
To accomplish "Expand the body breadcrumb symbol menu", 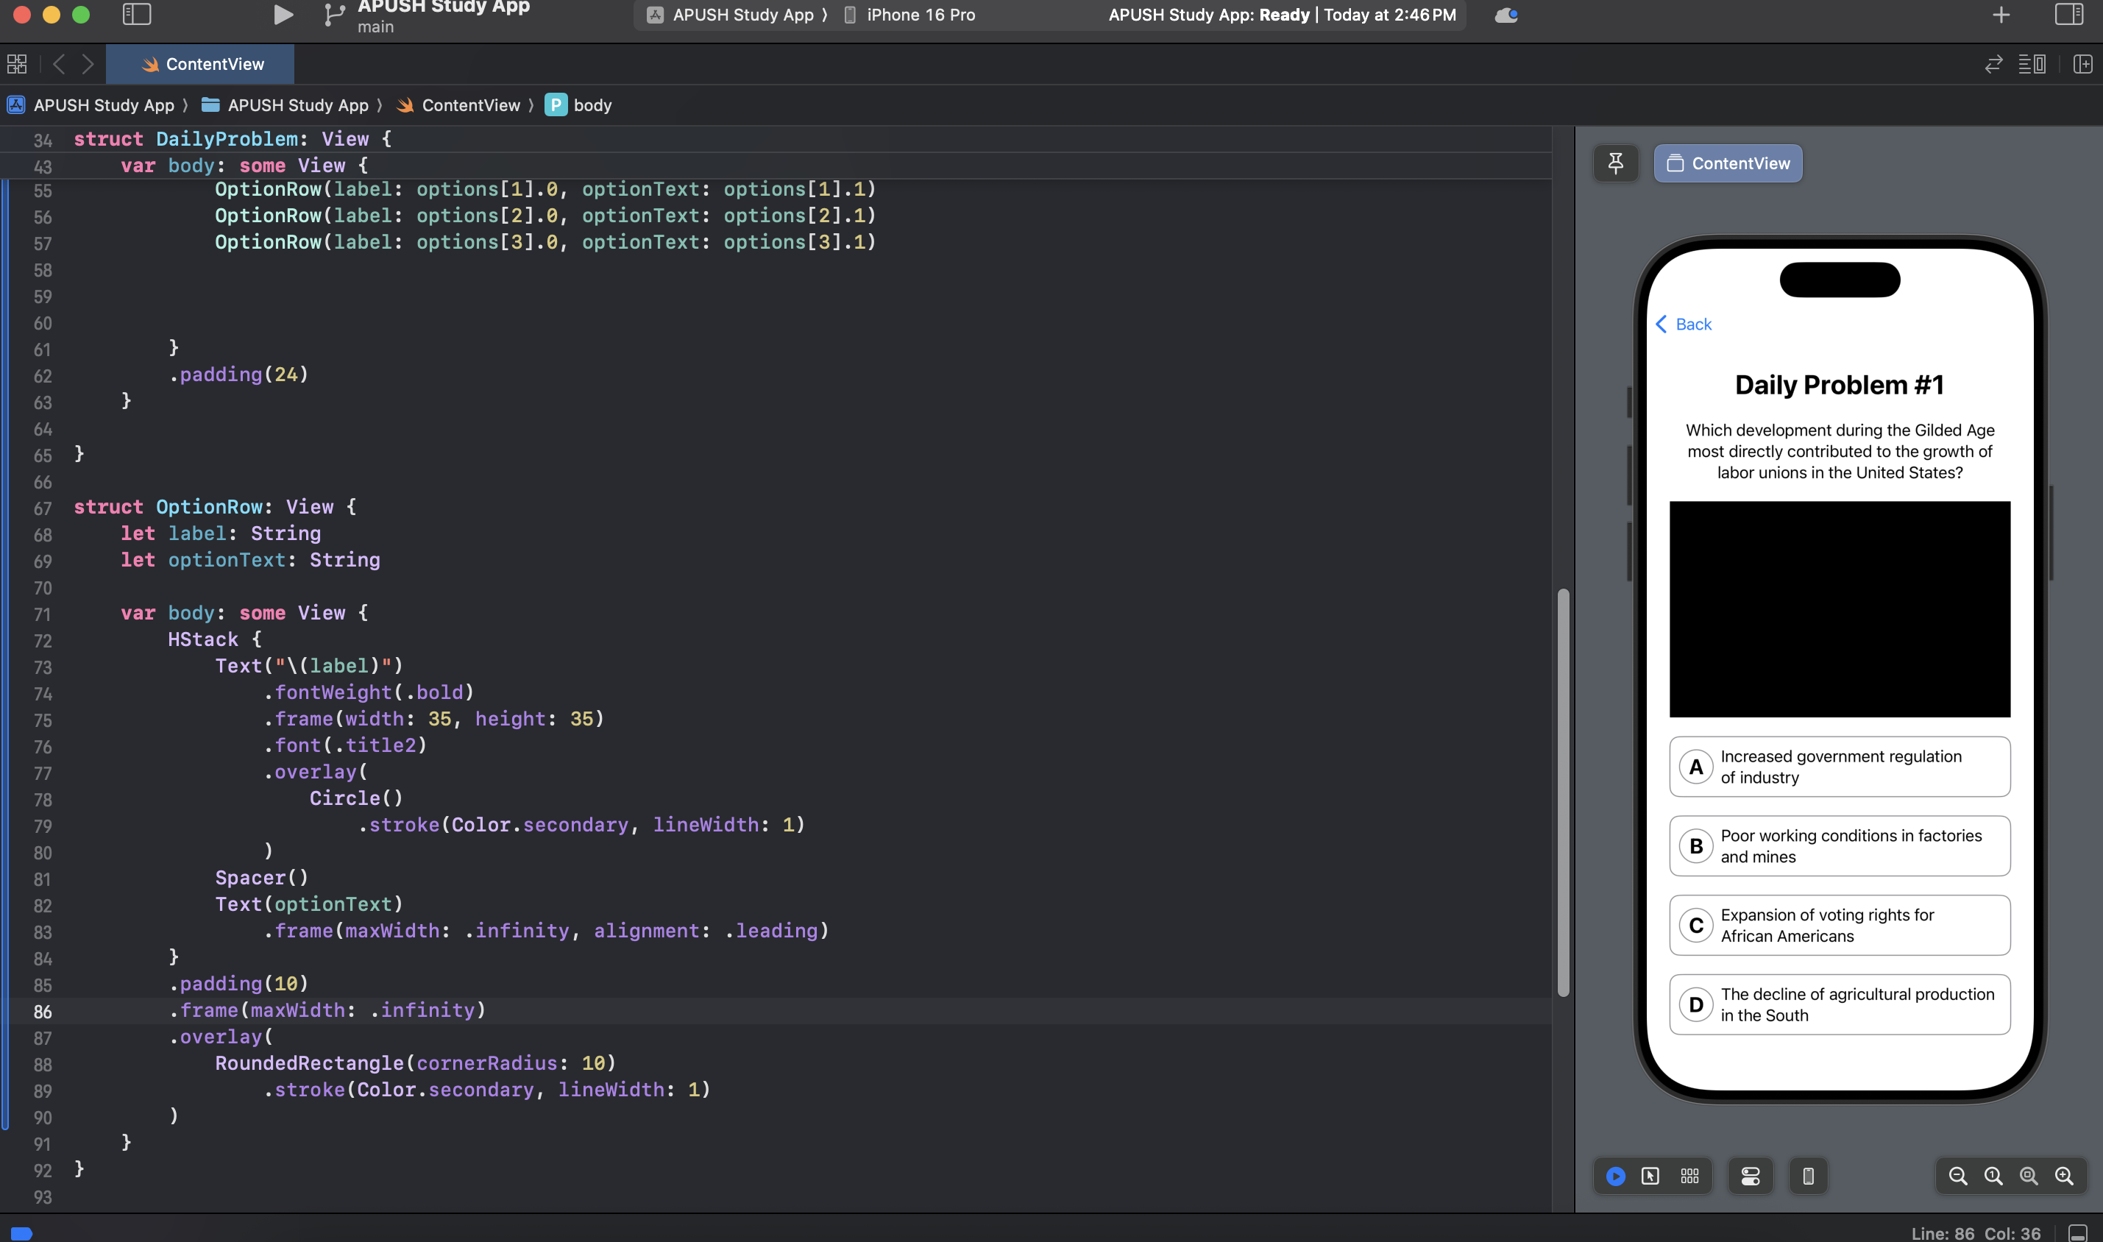I will pos(592,104).
